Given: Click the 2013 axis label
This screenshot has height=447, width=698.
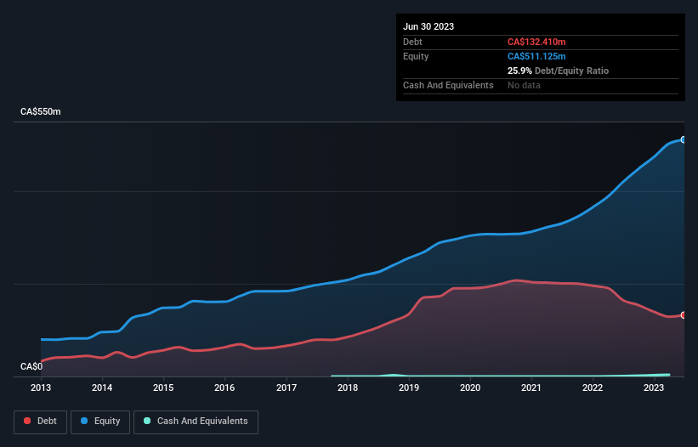Looking at the screenshot, I should [x=41, y=388].
